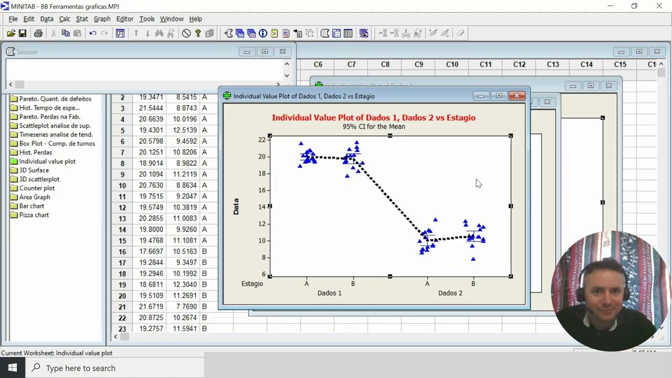Select 'Hist. Tempo de espe...' folder
The image size is (672, 378).
(49, 108)
